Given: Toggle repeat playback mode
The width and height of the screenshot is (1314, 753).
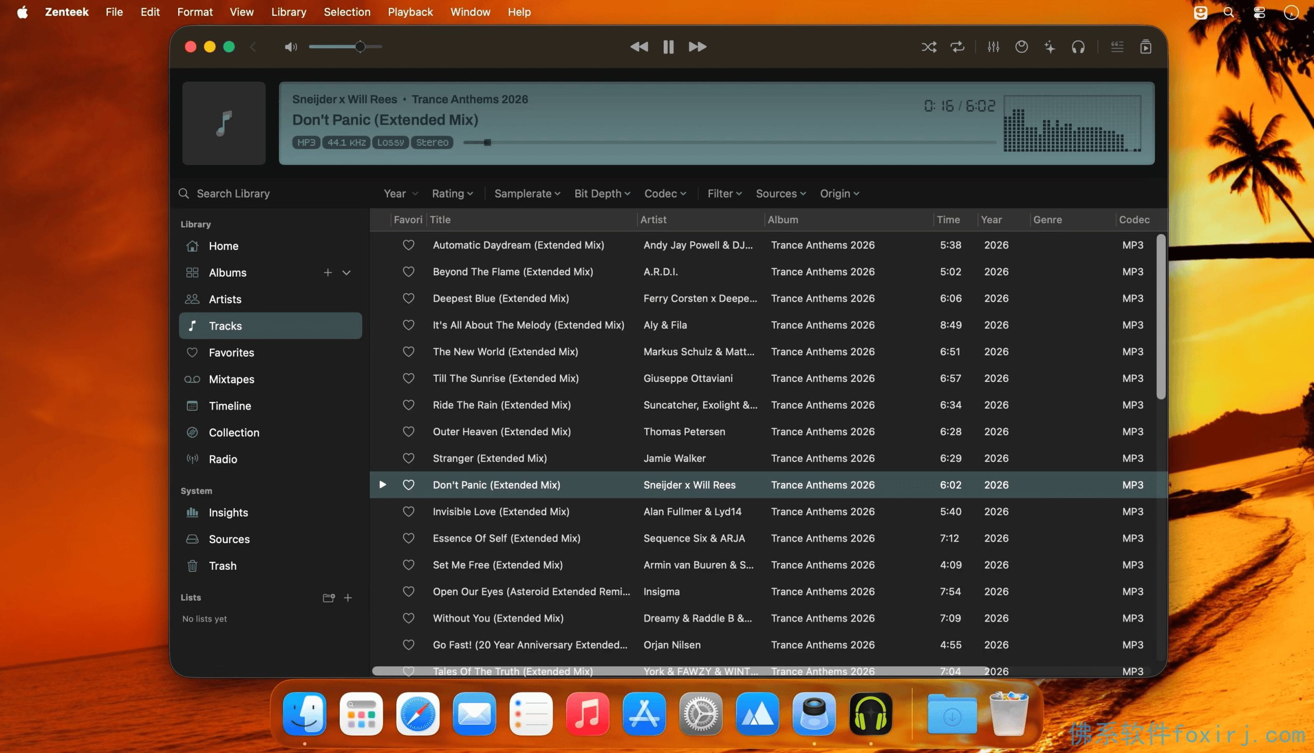Looking at the screenshot, I should (x=957, y=47).
